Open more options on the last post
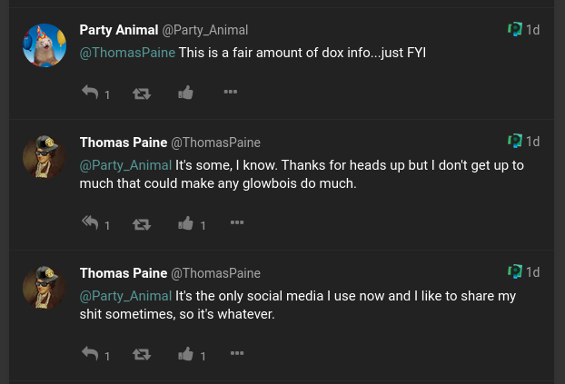The width and height of the screenshot is (565, 384). point(237,353)
